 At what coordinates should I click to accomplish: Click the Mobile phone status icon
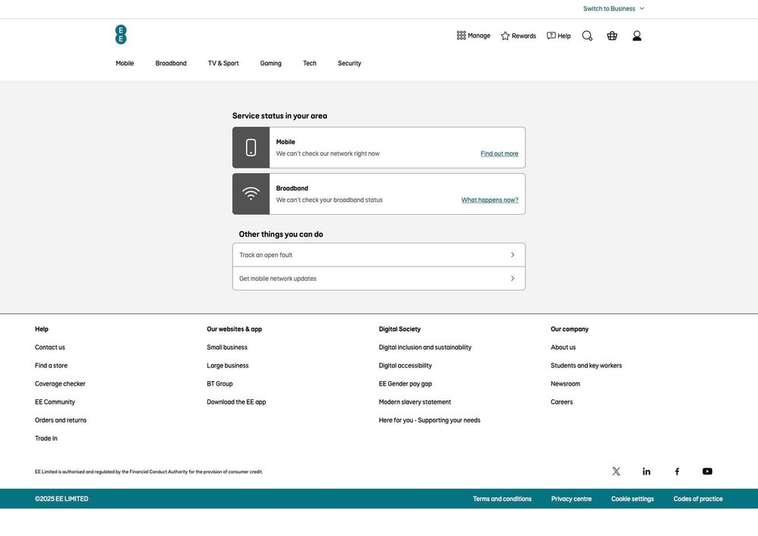251,147
